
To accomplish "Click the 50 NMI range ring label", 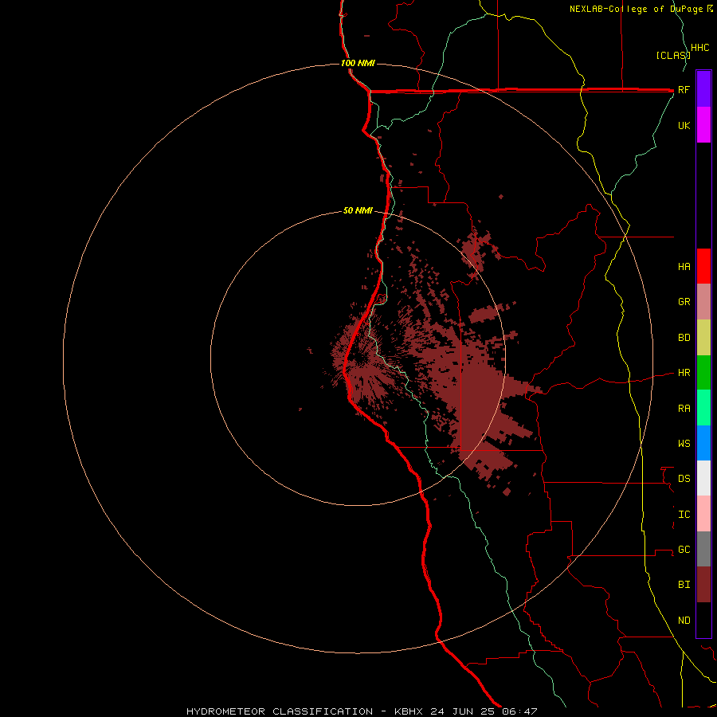I will 358,211.
